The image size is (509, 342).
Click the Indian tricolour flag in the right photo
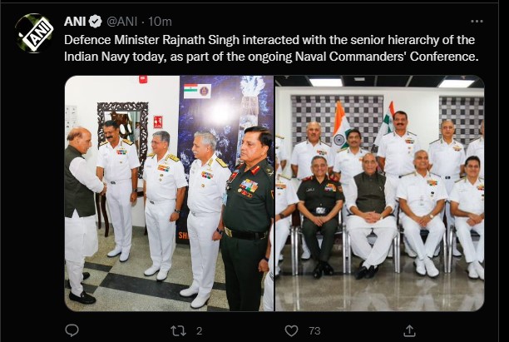340,124
